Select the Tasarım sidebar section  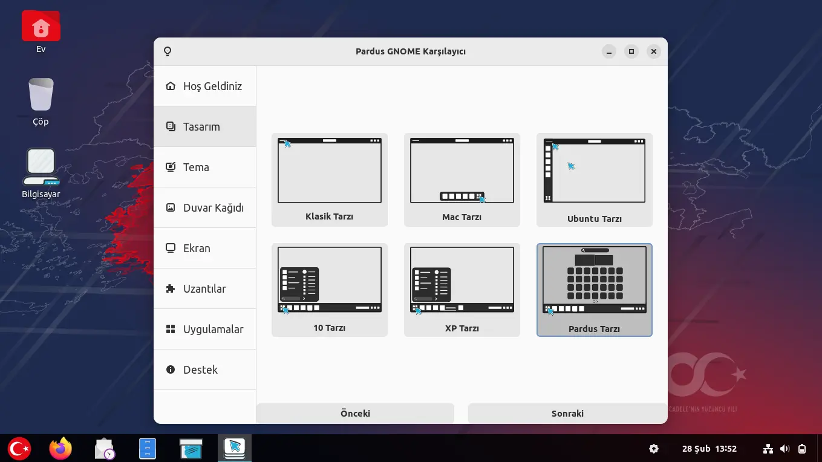[205, 126]
